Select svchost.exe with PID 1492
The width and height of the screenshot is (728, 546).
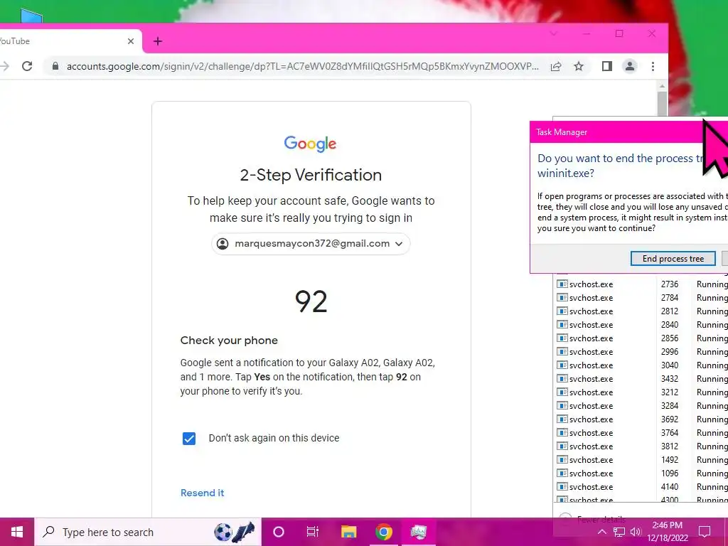tap(642, 459)
